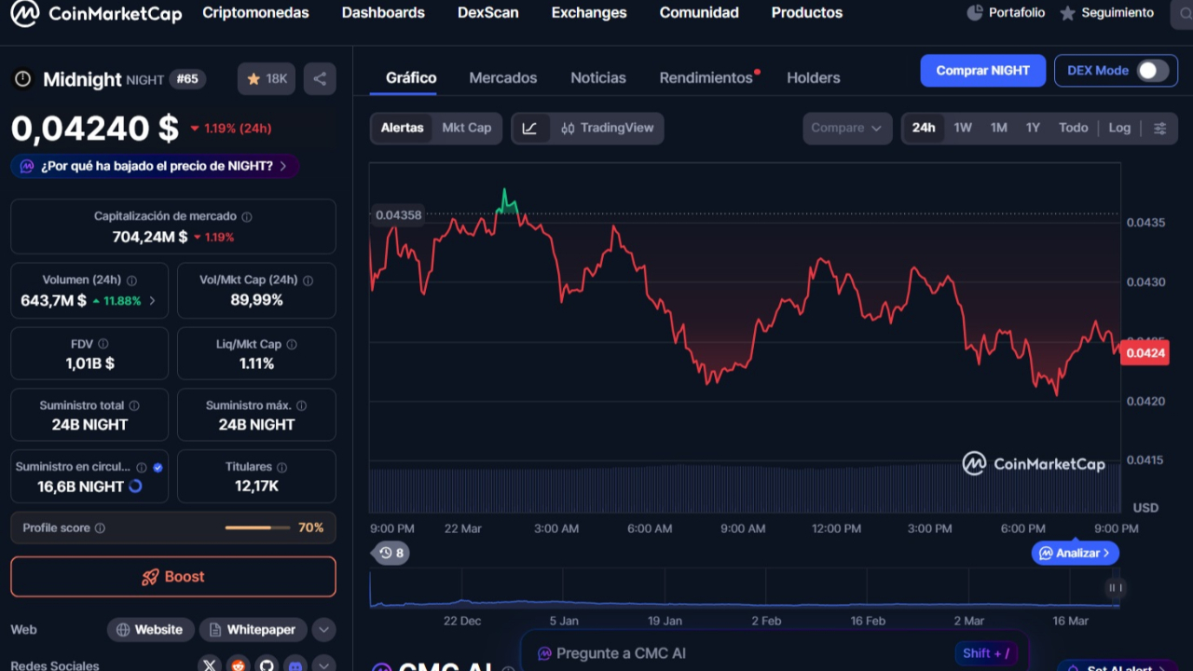This screenshot has height=671, width=1193.
Task: Open the Compare dropdown
Action: coord(846,129)
